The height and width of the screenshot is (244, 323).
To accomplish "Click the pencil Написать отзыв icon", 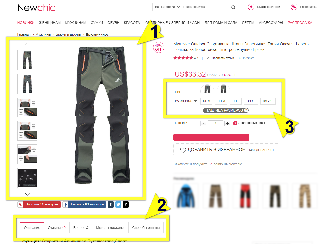I will pyautogui.click(x=208, y=58).
